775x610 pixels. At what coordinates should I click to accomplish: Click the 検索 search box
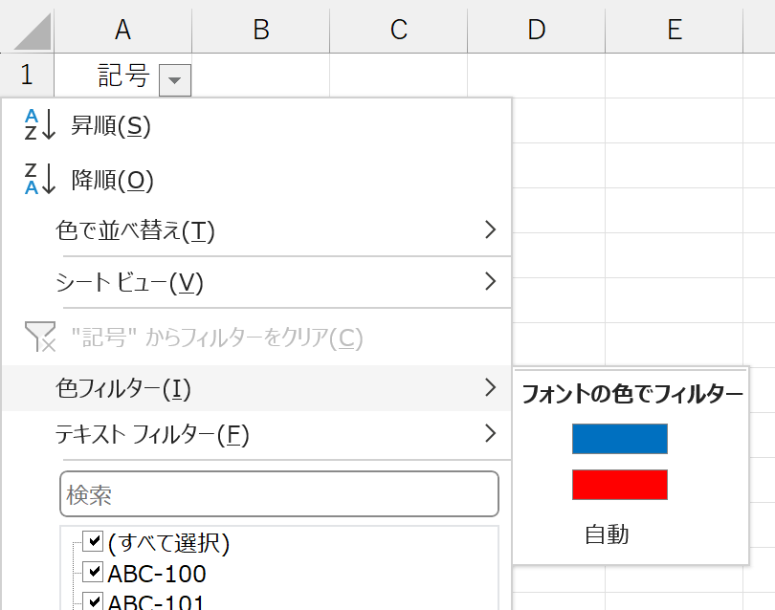point(279,494)
